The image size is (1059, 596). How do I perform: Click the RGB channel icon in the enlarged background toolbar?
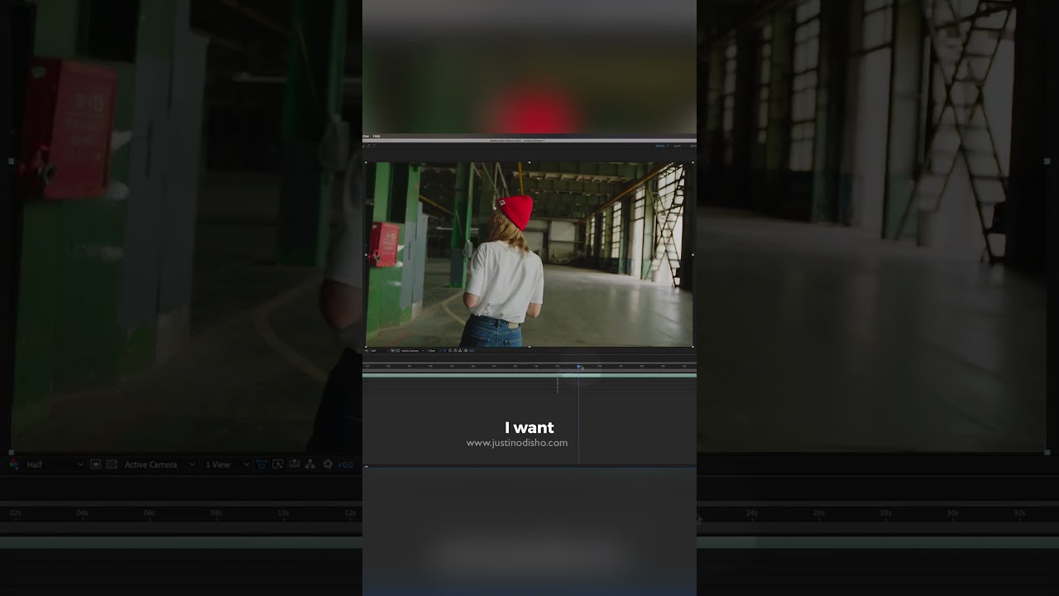pyautogui.click(x=12, y=464)
